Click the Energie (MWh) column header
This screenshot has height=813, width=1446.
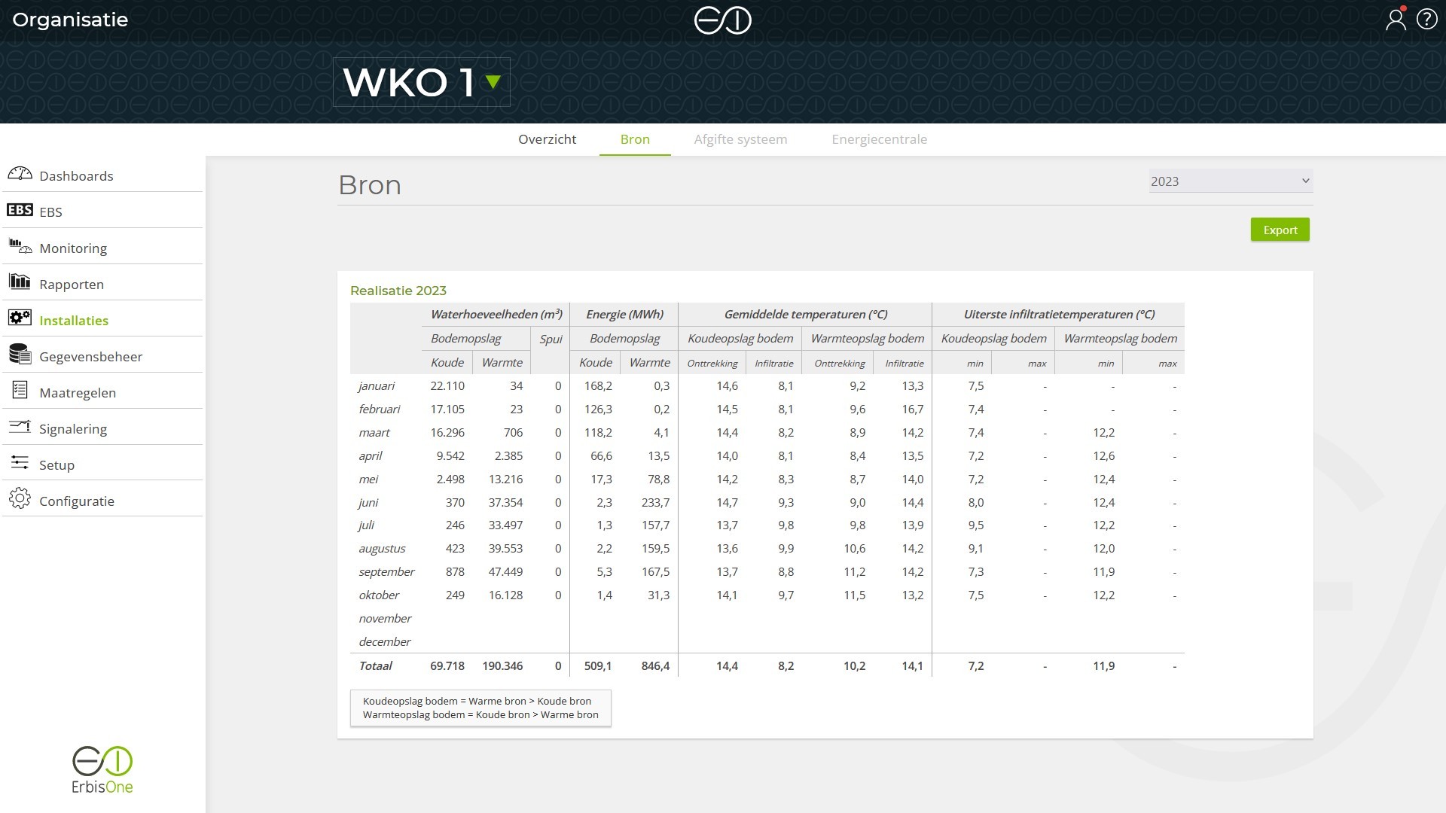pos(624,315)
